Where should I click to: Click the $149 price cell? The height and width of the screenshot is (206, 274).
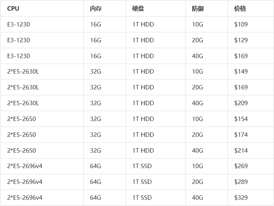tap(241, 71)
